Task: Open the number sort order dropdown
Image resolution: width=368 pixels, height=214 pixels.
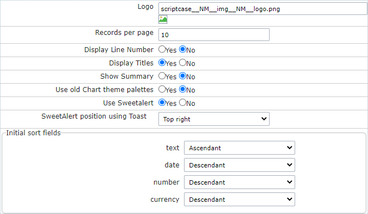Action: (x=240, y=182)
